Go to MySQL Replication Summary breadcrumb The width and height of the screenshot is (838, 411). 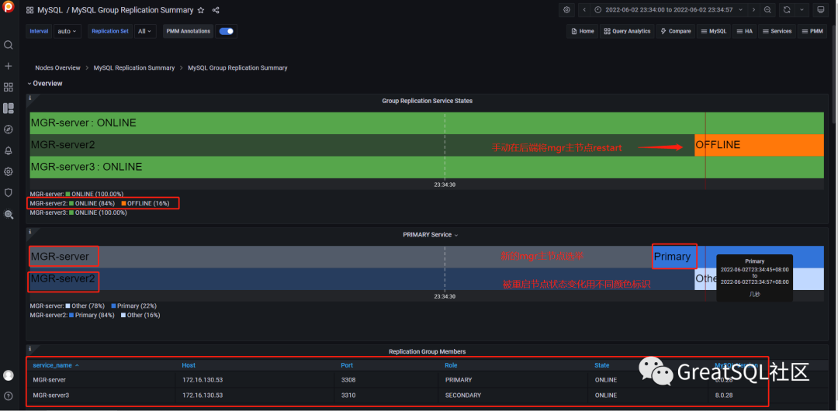pyautogui.click(x=134, y=68)
